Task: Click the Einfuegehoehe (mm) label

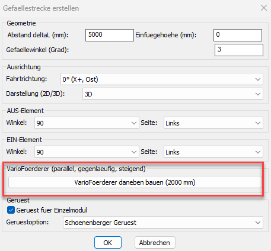Action: tap(166, 35)
